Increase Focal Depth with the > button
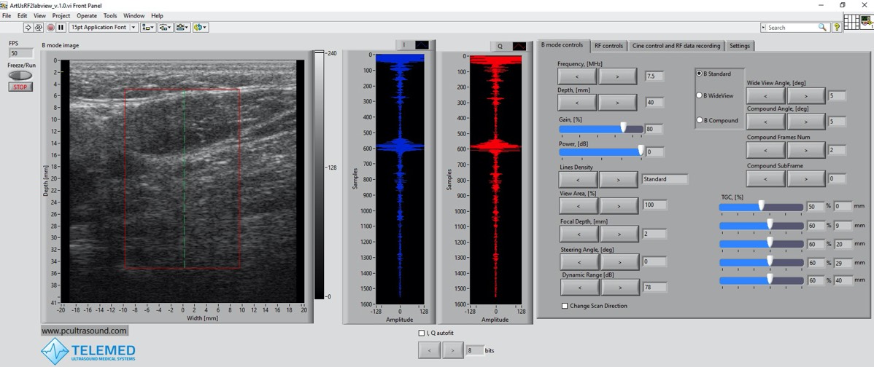This screenshot has width=874, height=367. tap(619, 234)
